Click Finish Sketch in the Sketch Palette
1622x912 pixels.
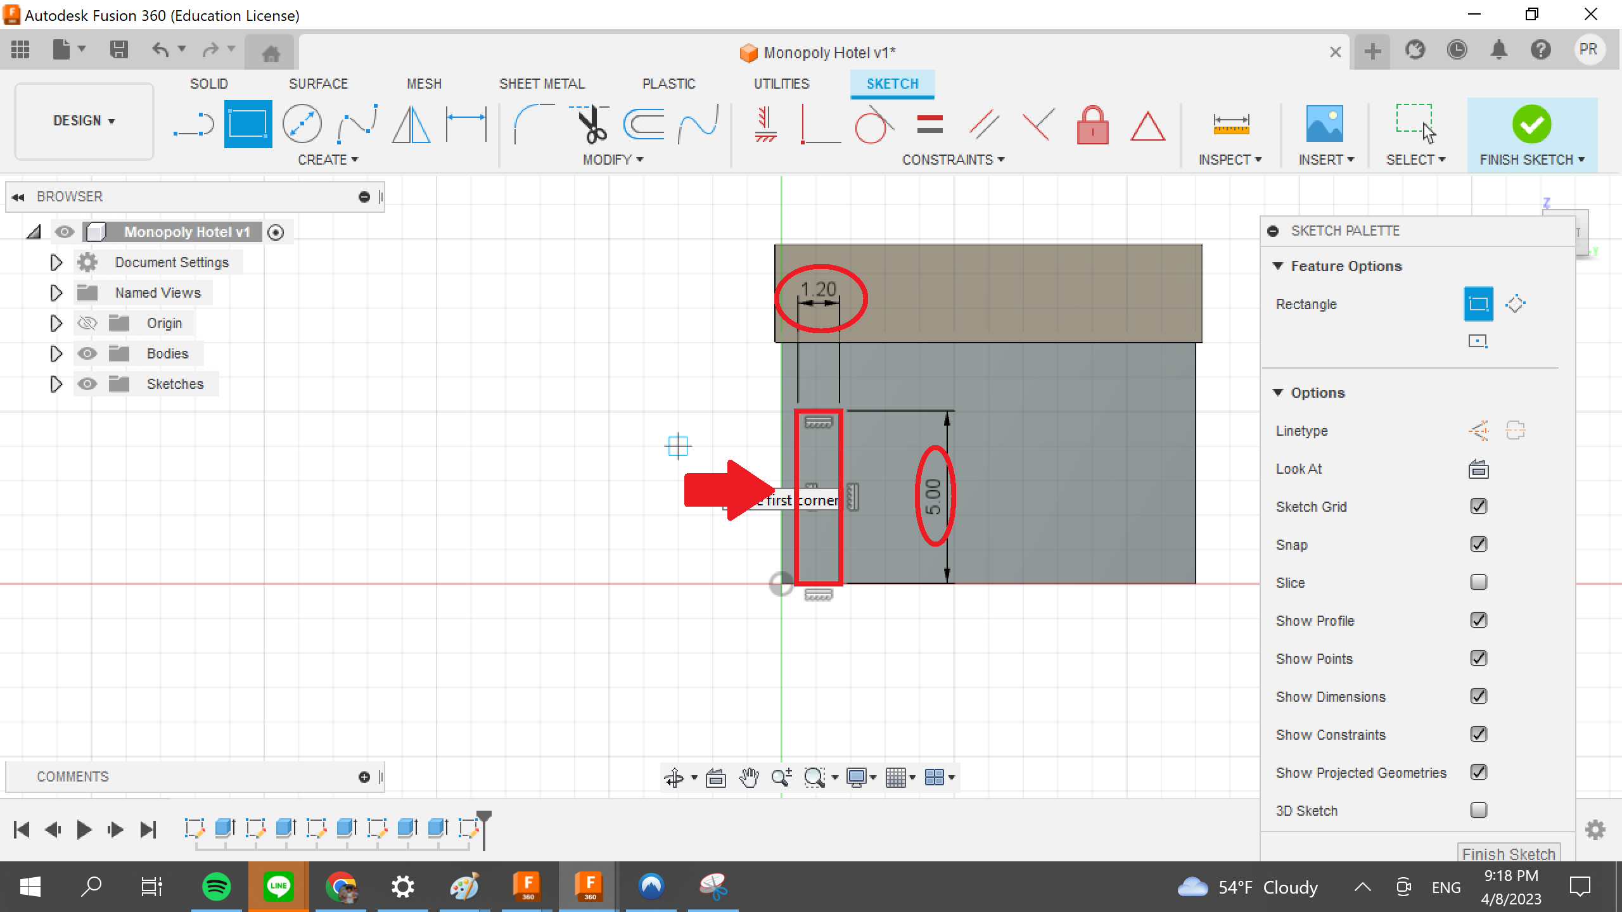click(1509, 854)
